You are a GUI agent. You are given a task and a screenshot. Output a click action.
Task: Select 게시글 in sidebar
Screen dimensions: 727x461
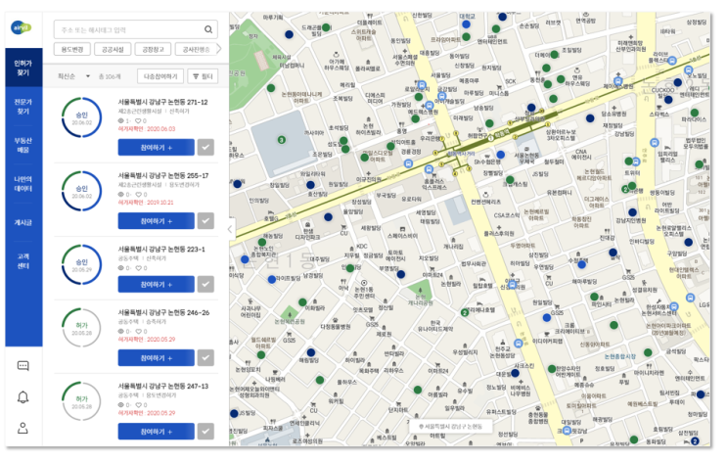click(x=23, y=222)
